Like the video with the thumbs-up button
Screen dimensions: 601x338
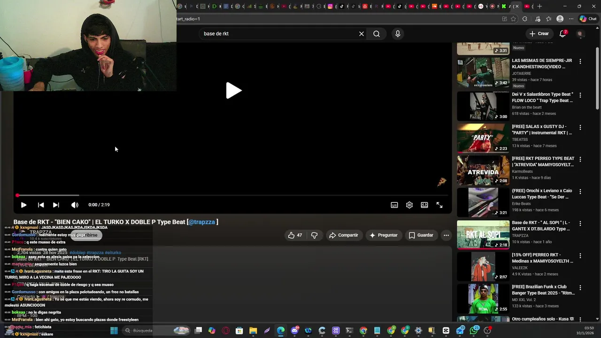[295, 235]
